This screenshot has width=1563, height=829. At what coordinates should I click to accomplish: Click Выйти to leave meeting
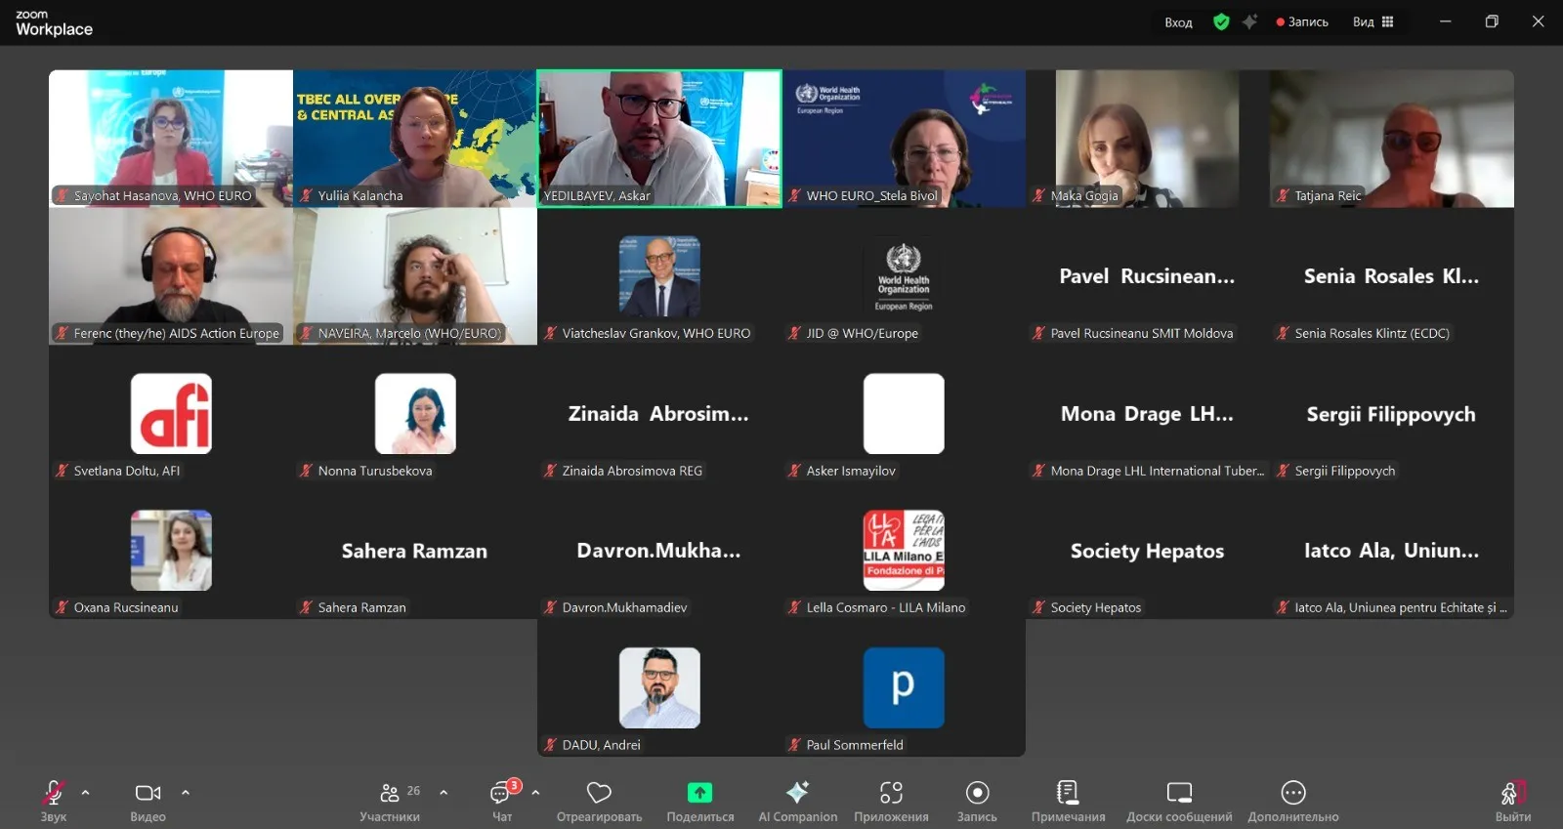[1512, 801]
